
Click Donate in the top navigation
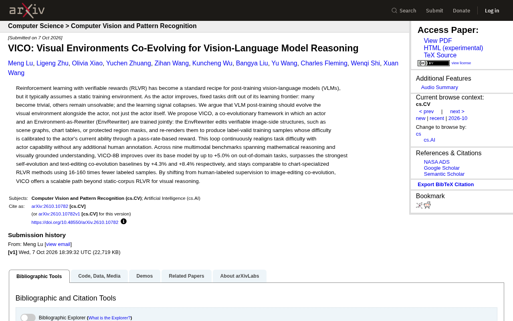pos(461,10)
